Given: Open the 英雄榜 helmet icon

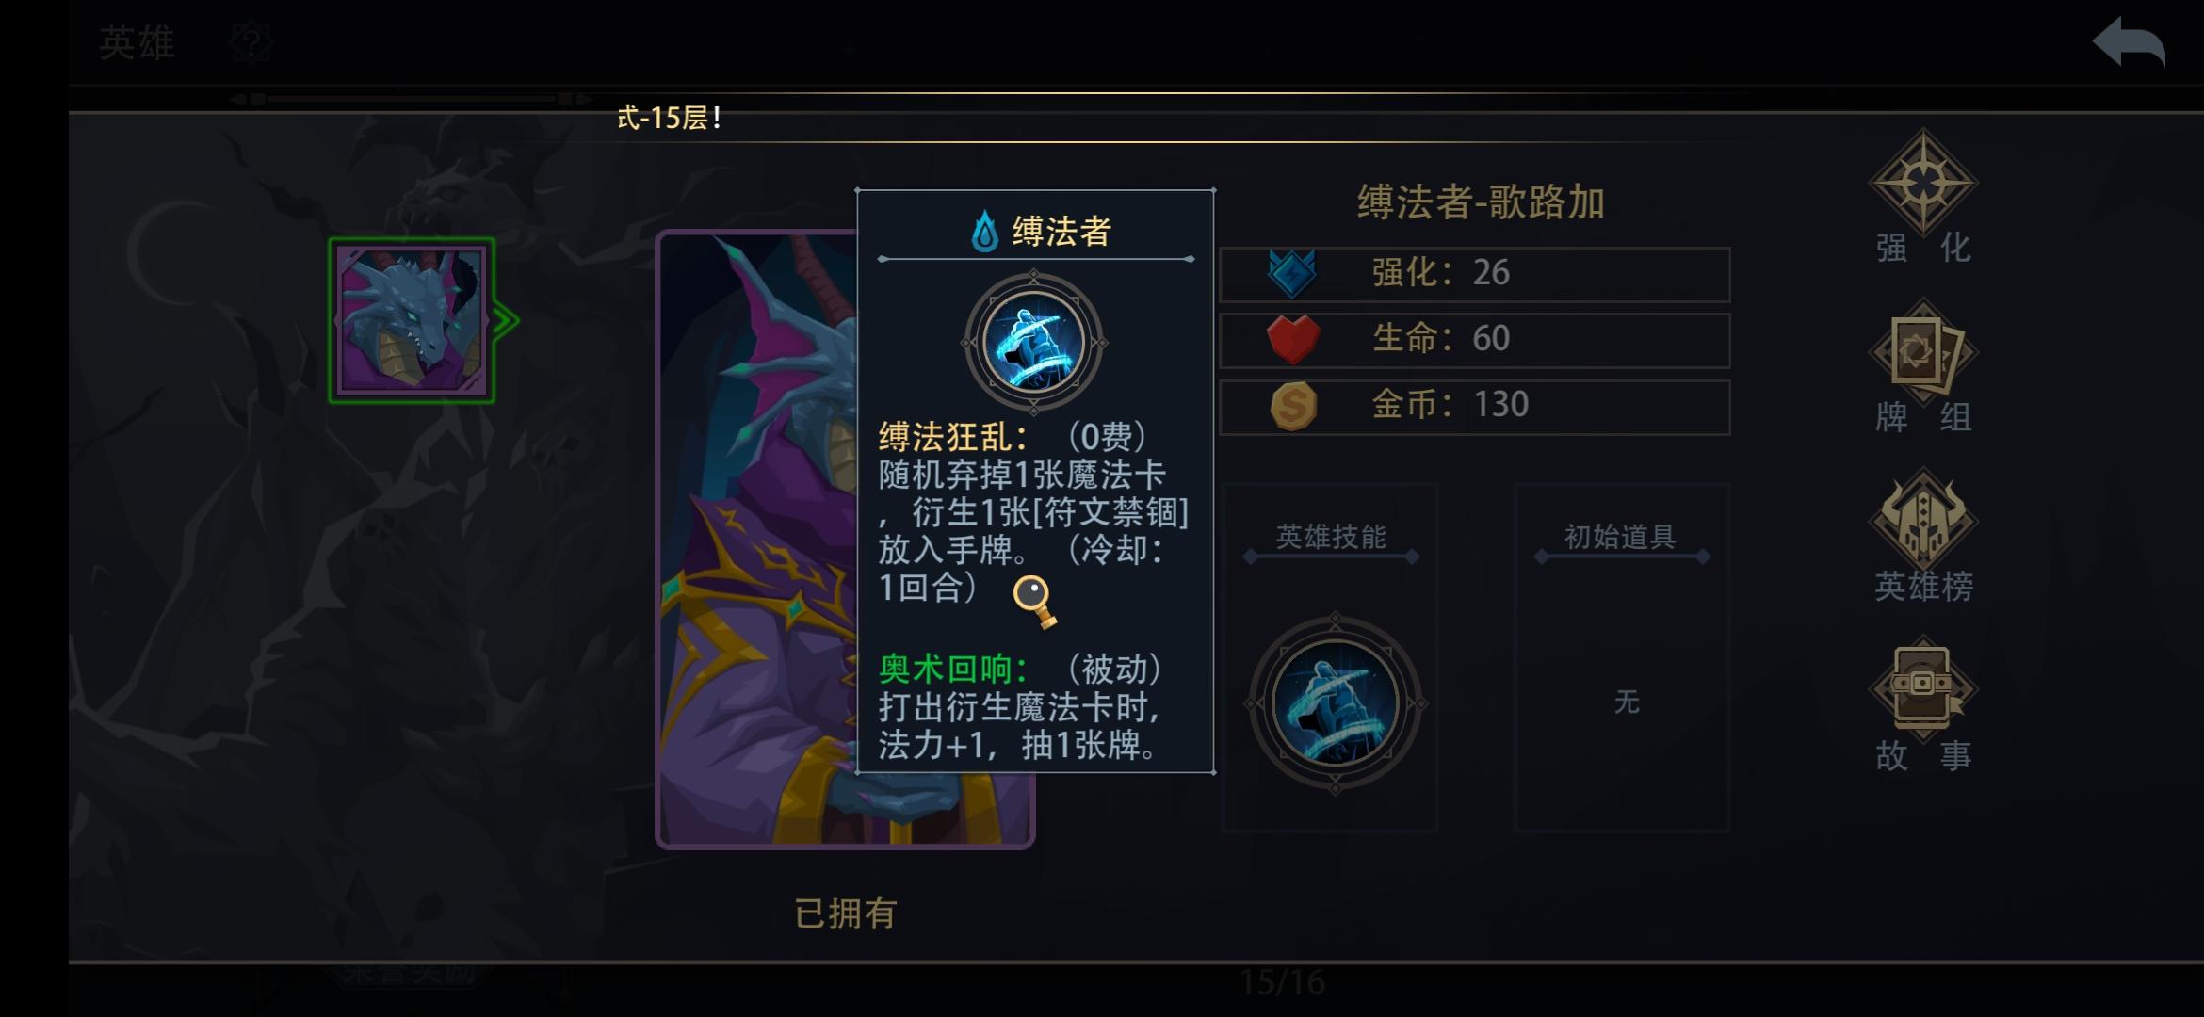Looking at the screenshot, I should [x=1922, y=521].
